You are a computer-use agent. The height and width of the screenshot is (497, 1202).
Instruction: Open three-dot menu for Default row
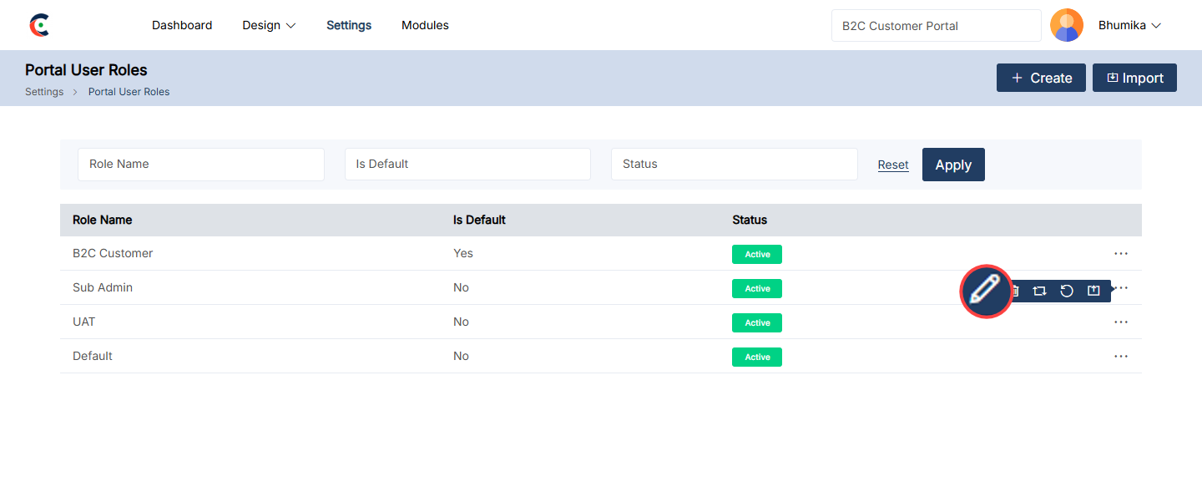coord(1120,357)
